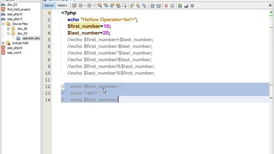Click the seip_php19 HTML5 project icon
Image resolution: width=274 pixels, height=154 pixels.
click(x=3, y=48)
